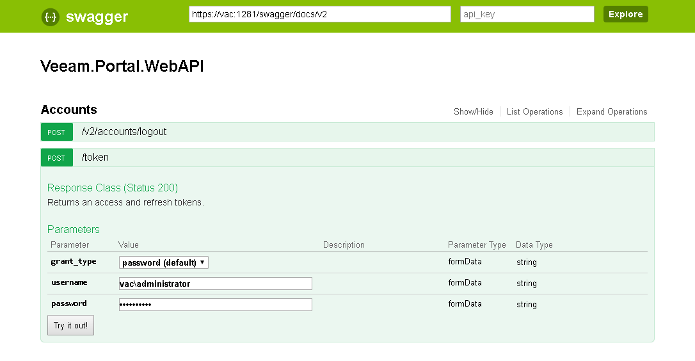This screenshot has width=695, height=361.
Task: Click the password parameter label
Action: [x=68, y=304]
